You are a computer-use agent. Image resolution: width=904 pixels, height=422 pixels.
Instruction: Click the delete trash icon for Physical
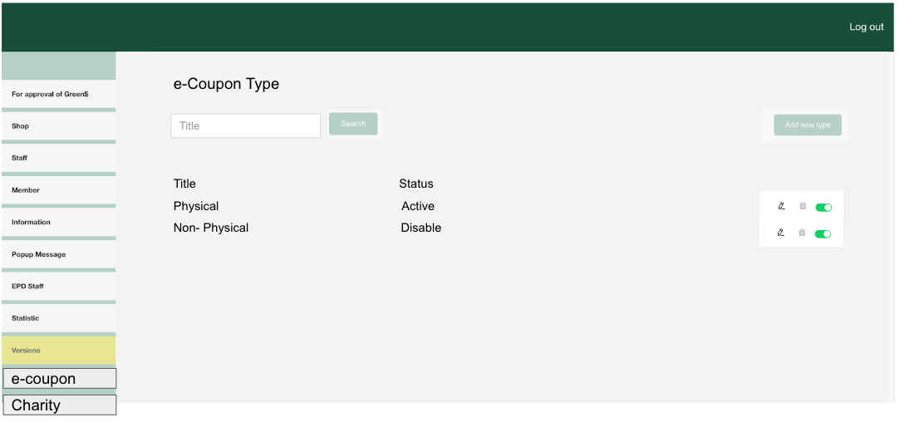click(x=803, y=206)
